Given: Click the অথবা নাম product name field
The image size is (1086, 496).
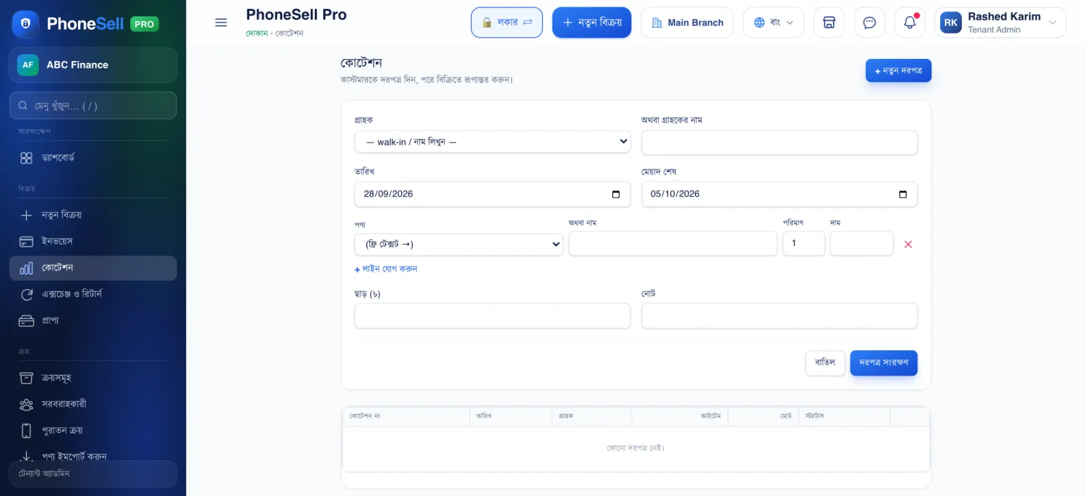Looking at the screenshot, I should click(673, 243).
